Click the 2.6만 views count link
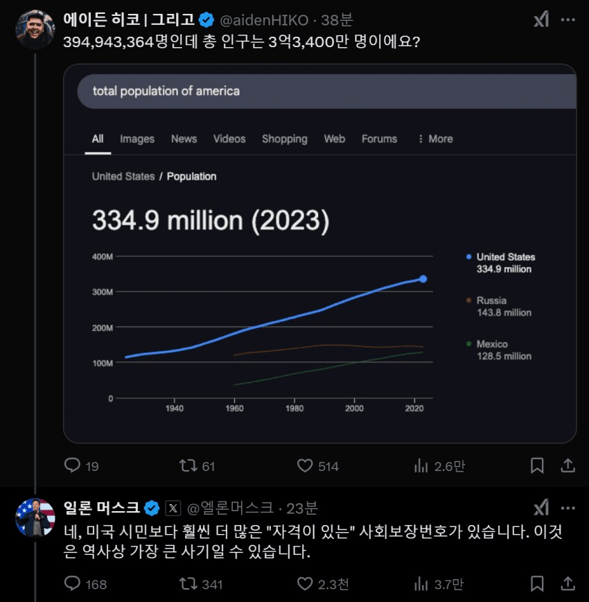 [439, 467]
